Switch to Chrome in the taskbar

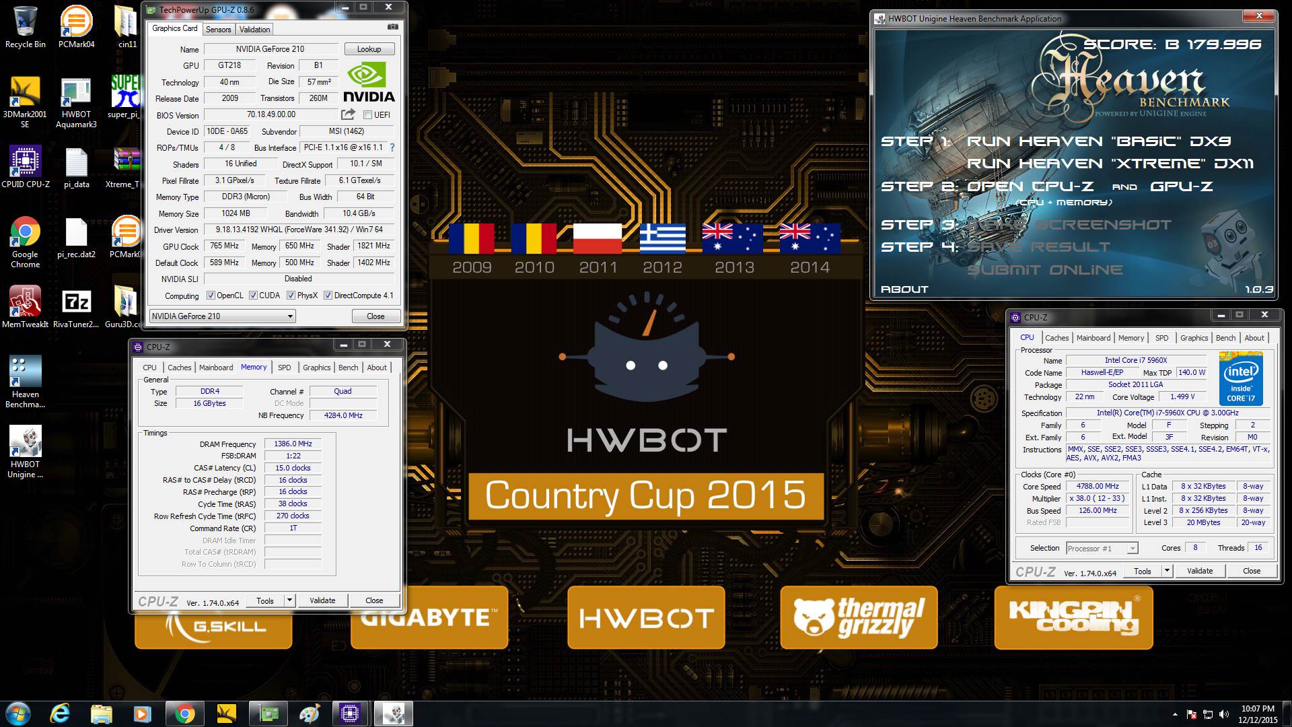pos(184,714)
